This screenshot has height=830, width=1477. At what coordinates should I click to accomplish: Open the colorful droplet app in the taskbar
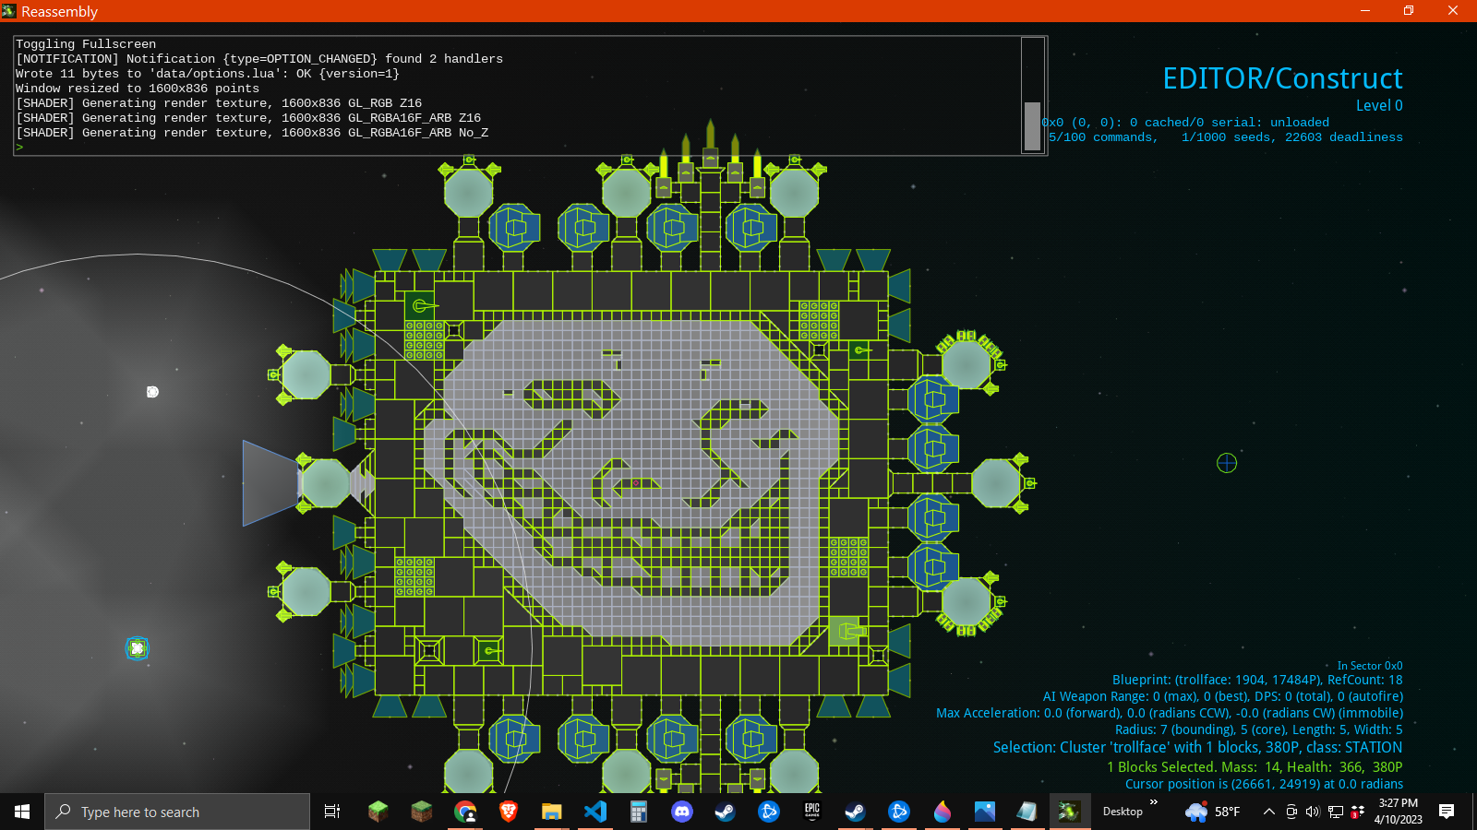942,812
